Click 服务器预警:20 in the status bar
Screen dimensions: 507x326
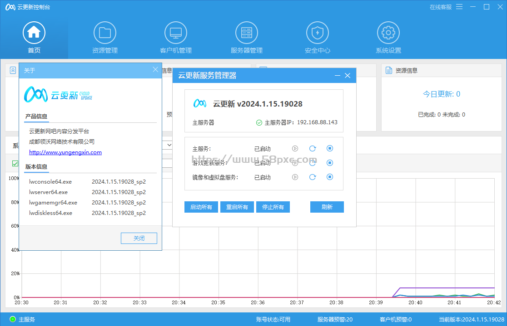point(335,320)
